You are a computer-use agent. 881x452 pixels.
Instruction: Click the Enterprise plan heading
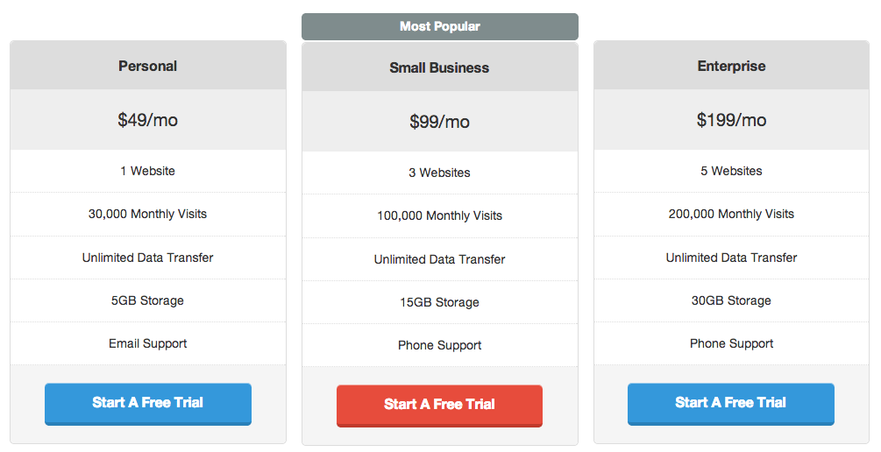(x=731, y=66)
